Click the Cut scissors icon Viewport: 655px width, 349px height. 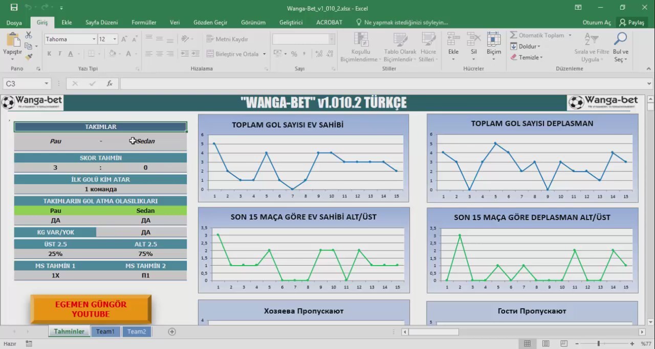click(29, 35)
